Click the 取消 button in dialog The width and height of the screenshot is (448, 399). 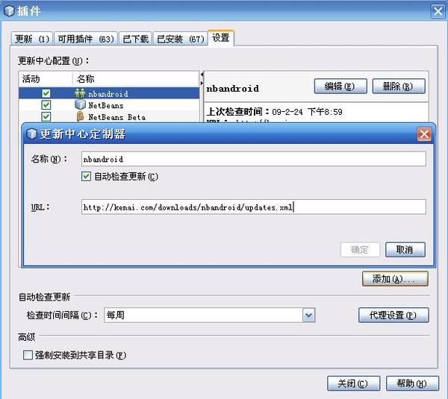405,250
